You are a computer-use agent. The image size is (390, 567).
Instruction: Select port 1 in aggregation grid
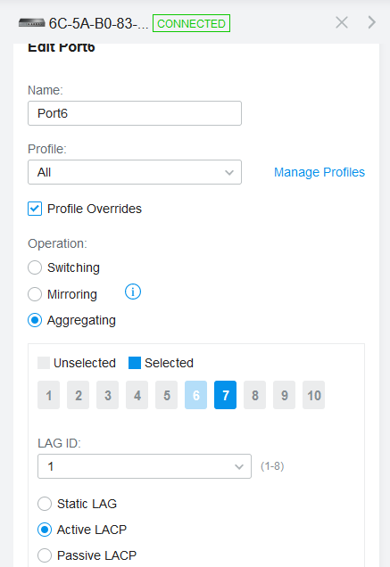coord(48,395)
